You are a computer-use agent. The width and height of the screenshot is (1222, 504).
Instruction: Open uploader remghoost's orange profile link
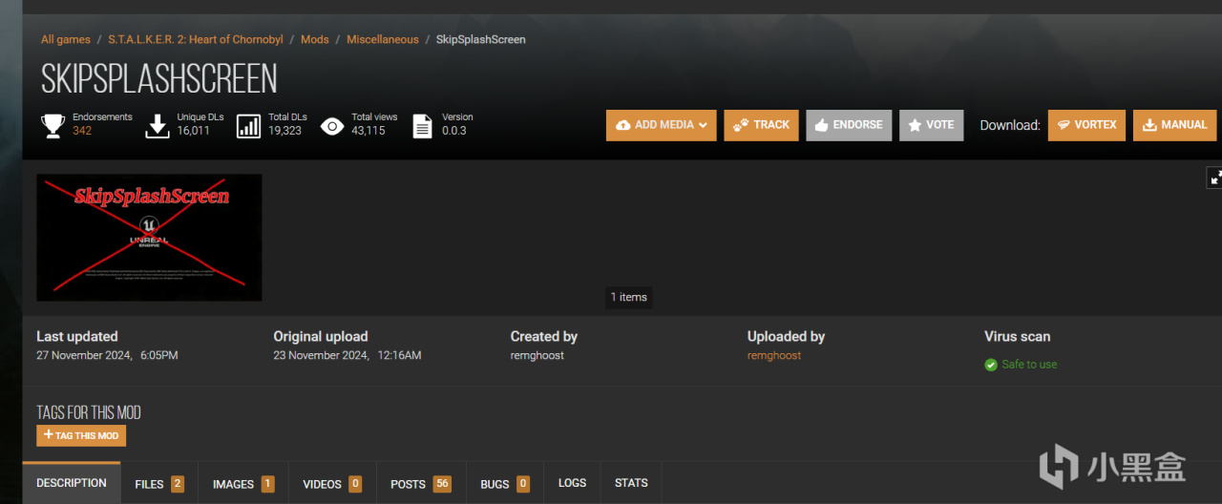click(774, 355)
